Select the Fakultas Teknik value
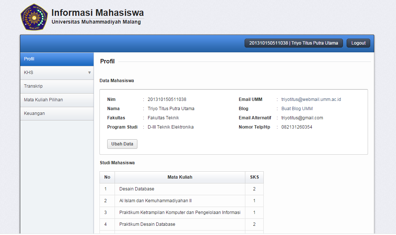The width and height of the screenshot is (396, 235). pyautogui.click(x=164, y=118)
